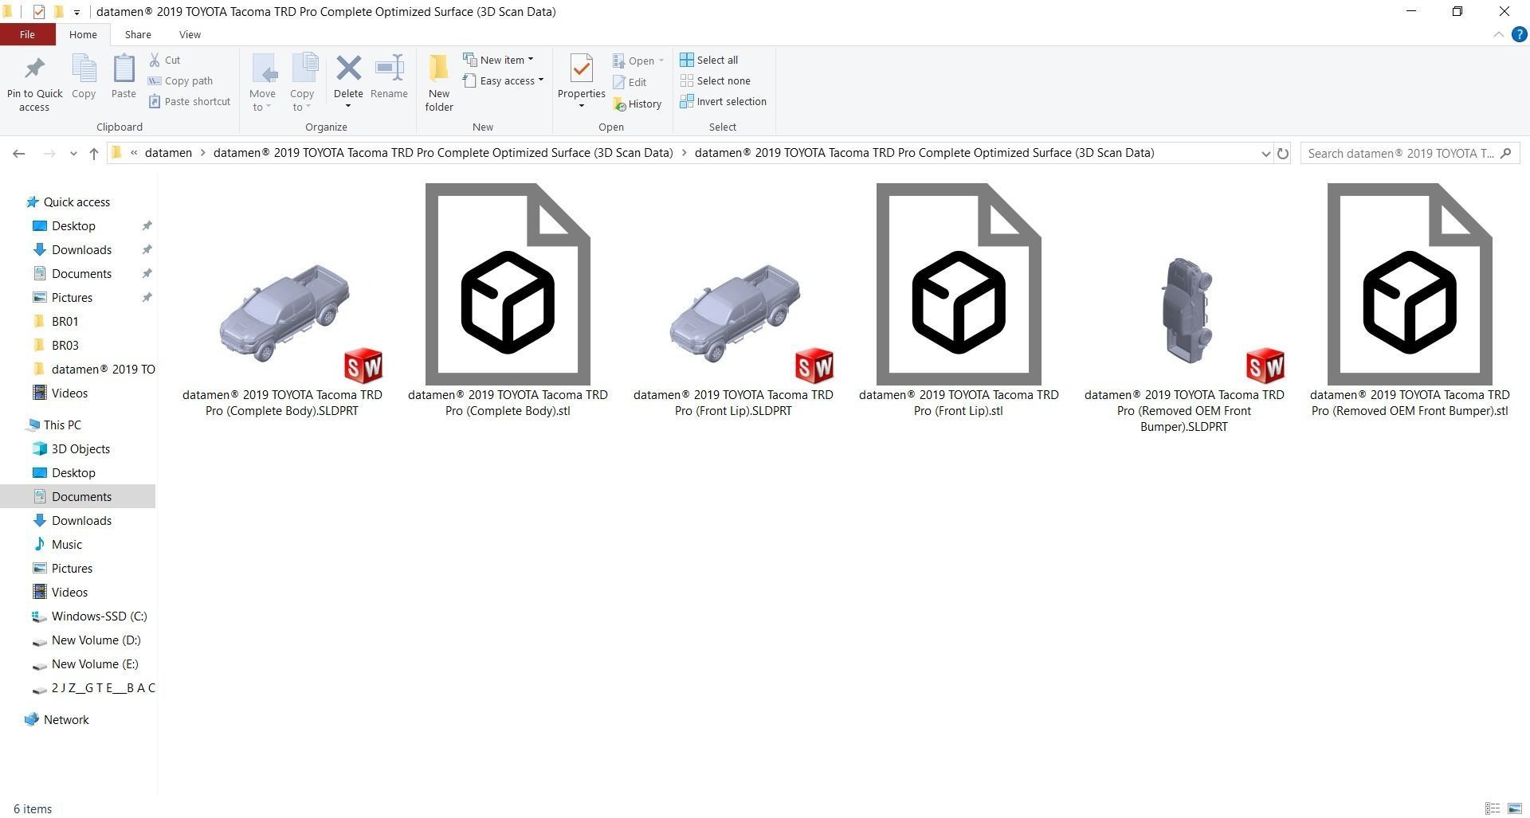Open New Volume (D:) drive
This screenshot has width=1530, height=818.
(x=96, y=640)
